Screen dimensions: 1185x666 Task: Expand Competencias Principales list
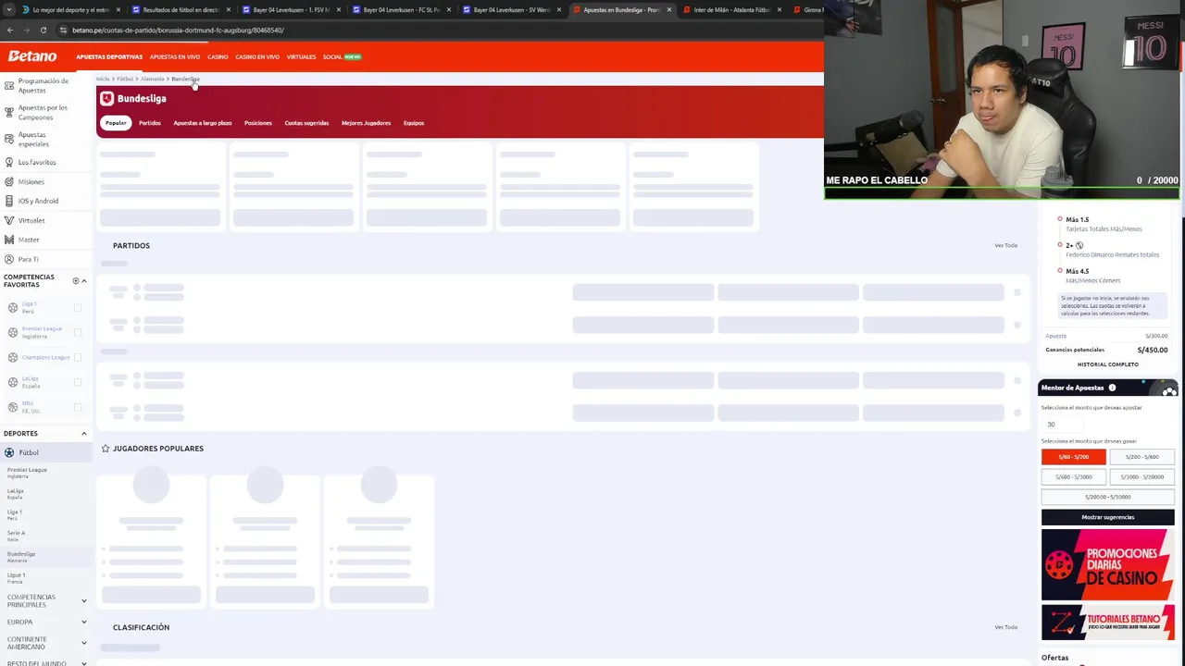[83, 601]
